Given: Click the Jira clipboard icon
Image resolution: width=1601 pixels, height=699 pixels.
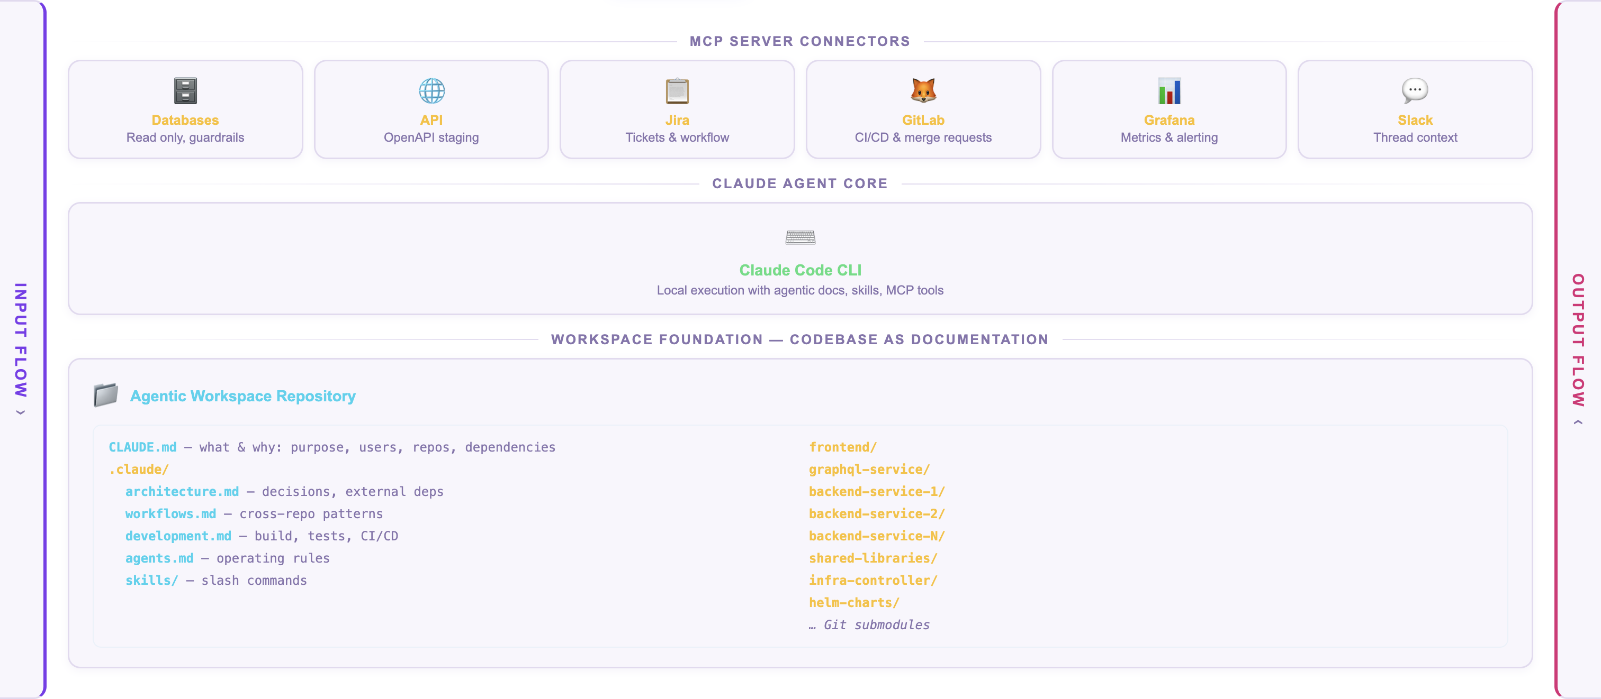Looking at the screenshot, I should click(677, 90).
